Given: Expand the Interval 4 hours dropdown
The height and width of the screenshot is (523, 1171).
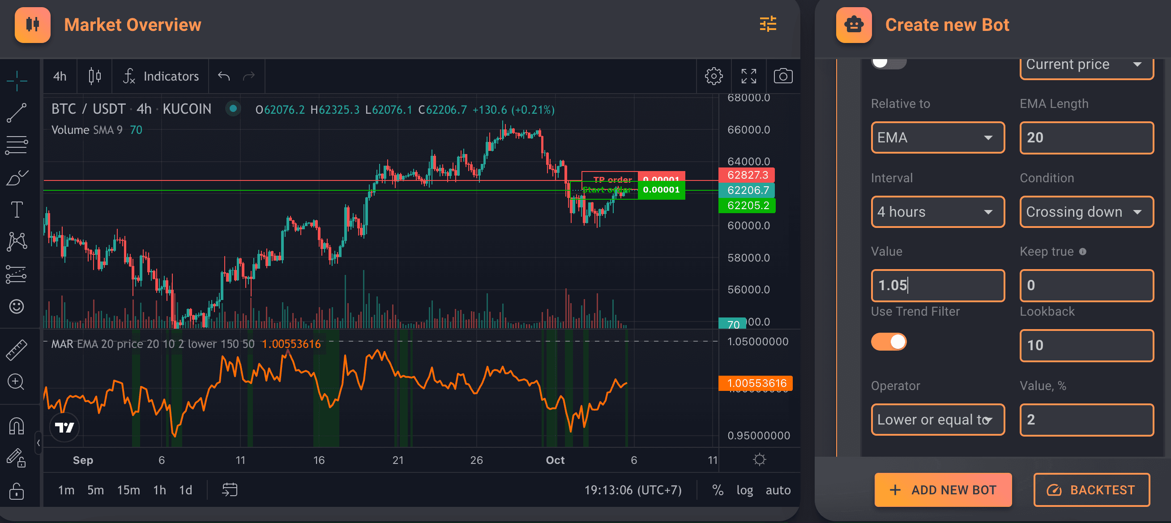Looking at the screenshot, I should coord(937,212).
